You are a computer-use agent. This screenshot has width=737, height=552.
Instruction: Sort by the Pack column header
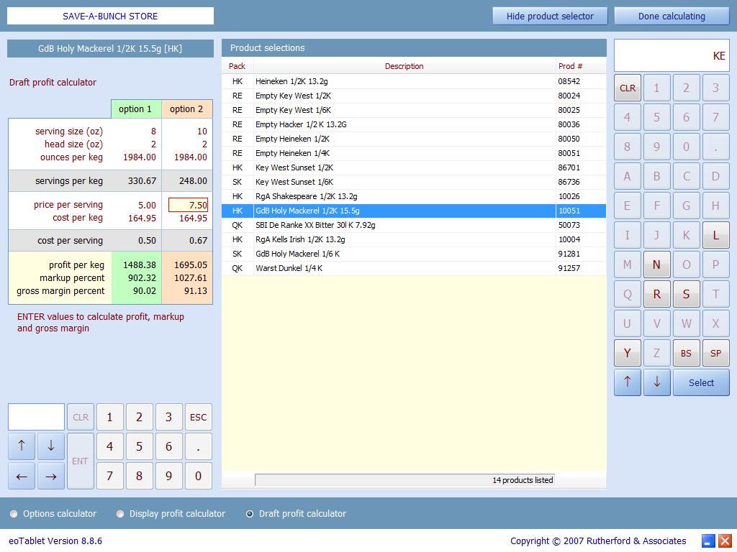click(238, 66)
